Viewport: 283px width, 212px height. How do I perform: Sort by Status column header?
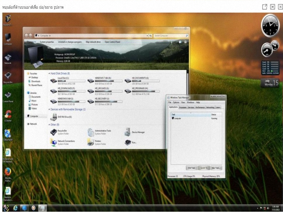click(216, 115)
